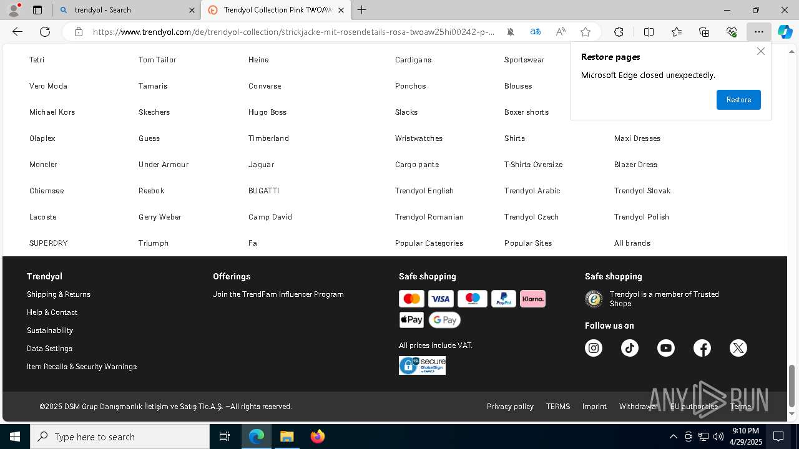Click the Trusted Shops badge icon
The width and height of the screenshot is (799, 449).
[594, 299]
